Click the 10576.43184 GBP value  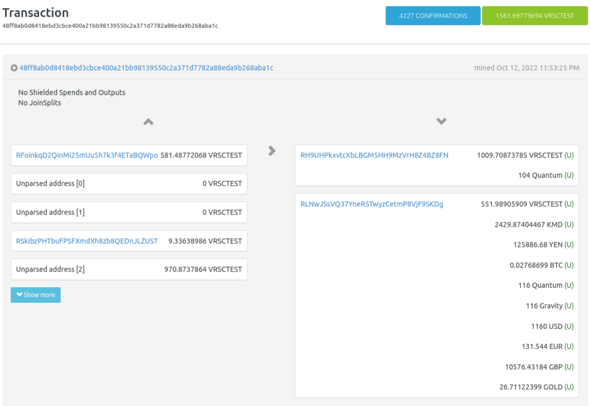(534, 367)
